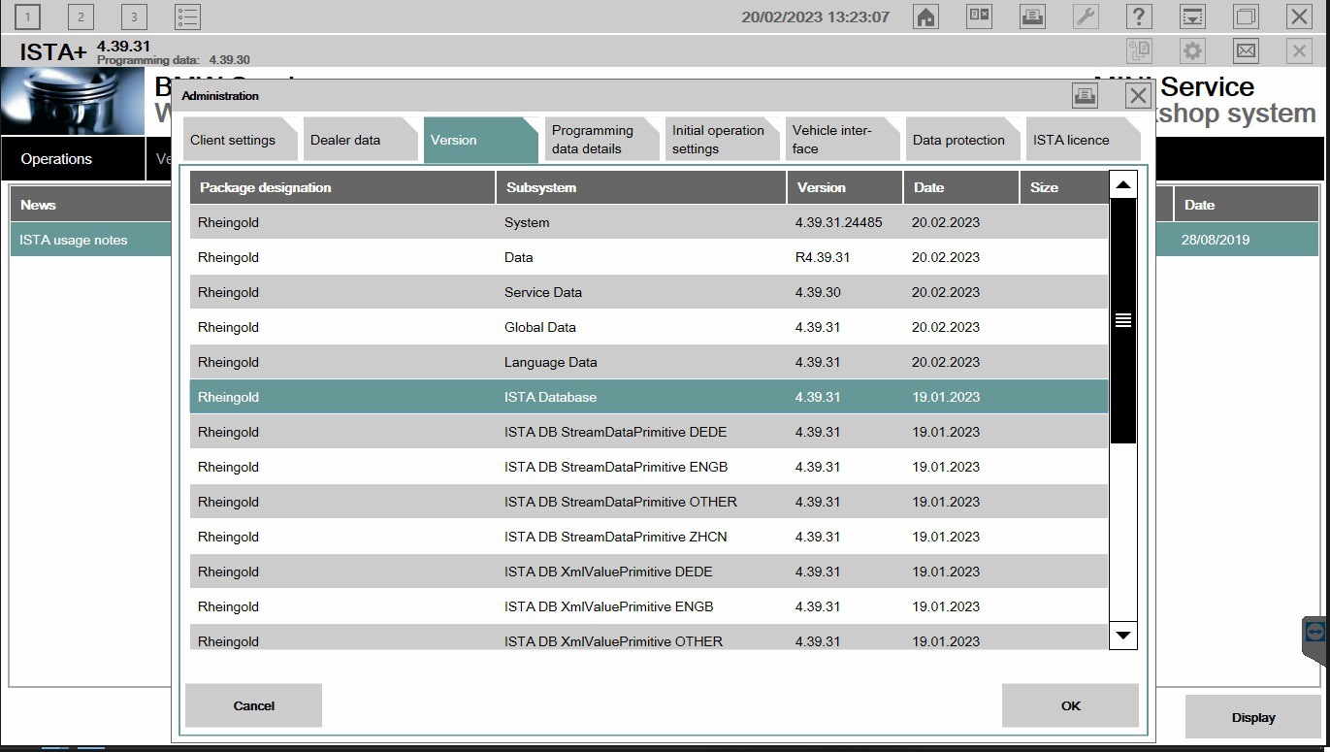Open the help question mark icon
The height and width of the screenshot is (752, 1330).
pyautogui.click(x=1140, y=16)
